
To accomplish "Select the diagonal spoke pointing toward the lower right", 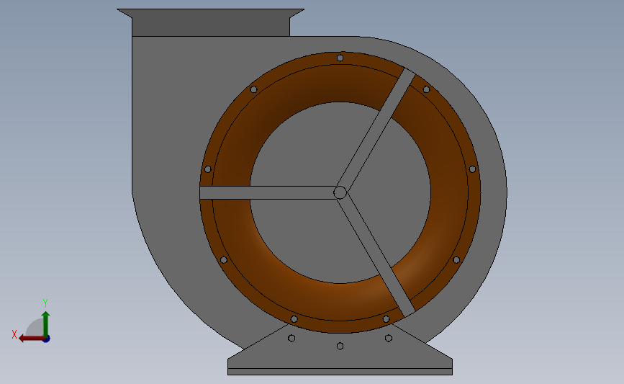I will [376, 256].
